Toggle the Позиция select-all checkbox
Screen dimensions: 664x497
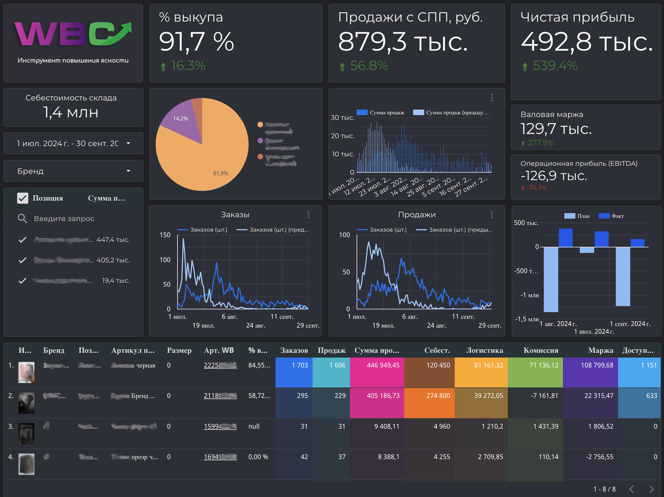(x=23, y=198)
